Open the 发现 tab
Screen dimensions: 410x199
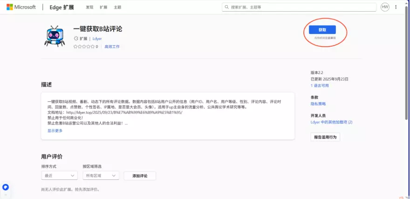tap(89, 7)
